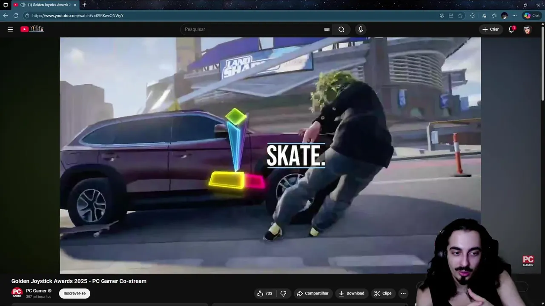Start voice search with microphone icon
This screenshot has width=545, height=306.
coord(361,29)
